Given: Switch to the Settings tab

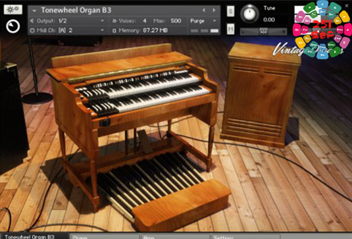Looking at the screenshot, I should 245,236.
